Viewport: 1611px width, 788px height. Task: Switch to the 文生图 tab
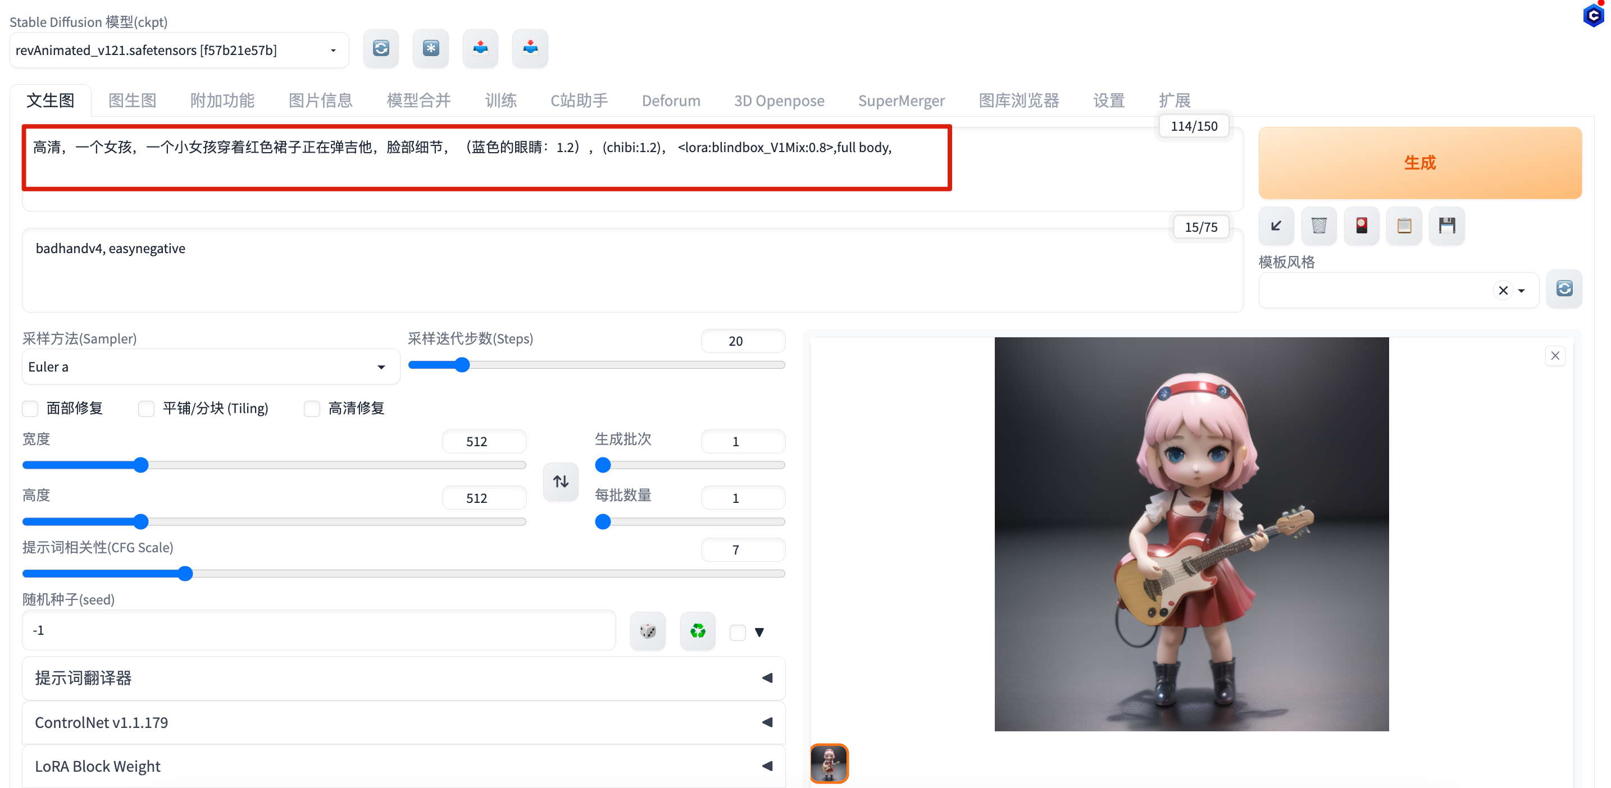coord(51,100)
